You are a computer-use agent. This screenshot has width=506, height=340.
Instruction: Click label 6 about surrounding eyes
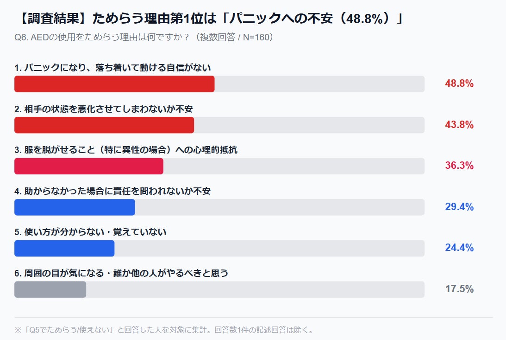pyautogui.click(x=121, y=273)
